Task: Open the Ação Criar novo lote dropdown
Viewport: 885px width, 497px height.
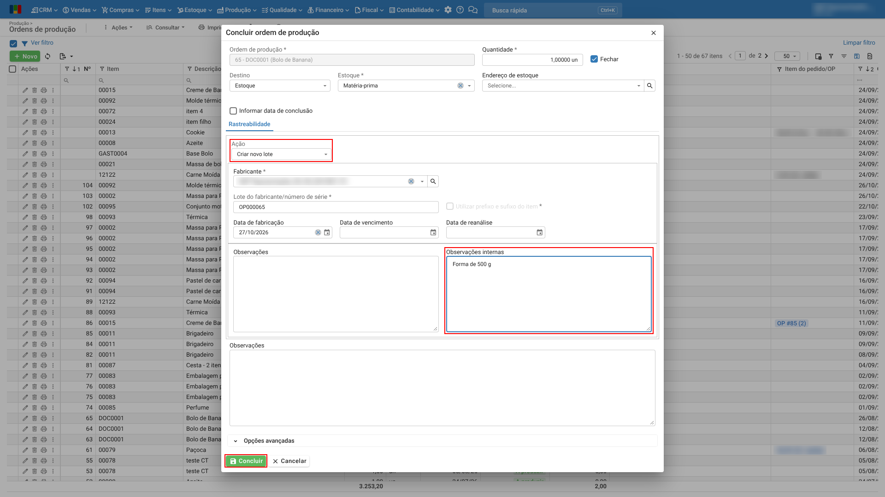Action: pyautogui.click(x=281, y=154)
